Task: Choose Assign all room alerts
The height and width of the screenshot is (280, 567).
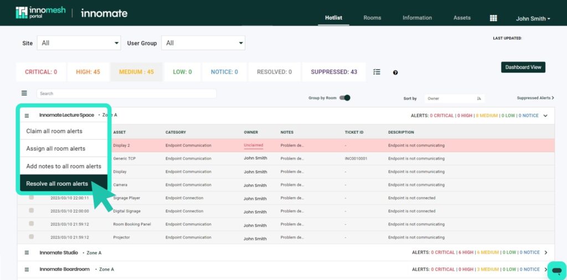Action: pyautogui.click(x=64, y=149)
